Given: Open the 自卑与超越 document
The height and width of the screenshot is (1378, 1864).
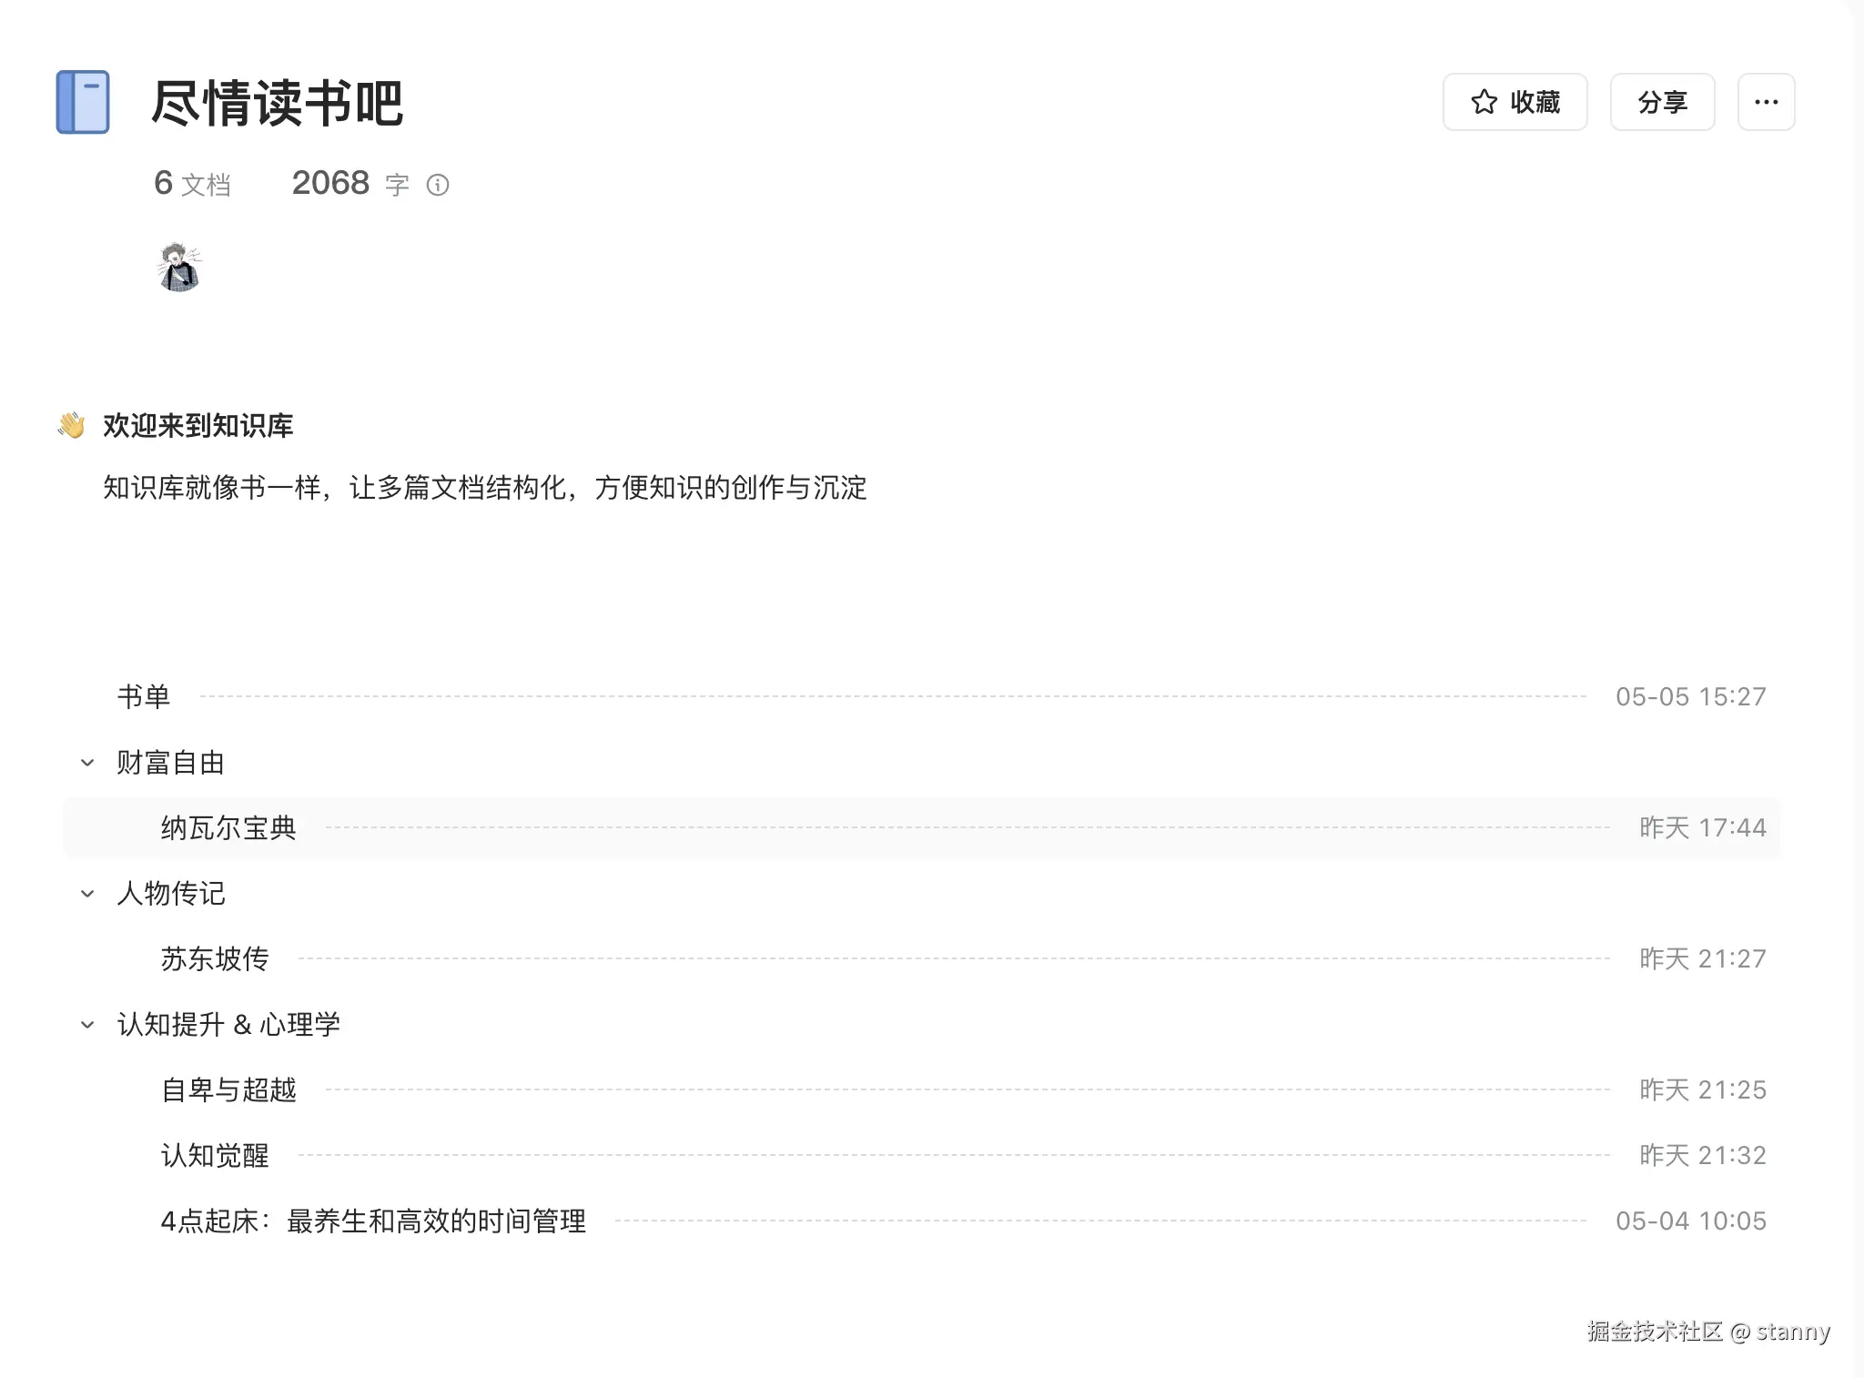Looking at the screenshot, I should (228, 1090).
